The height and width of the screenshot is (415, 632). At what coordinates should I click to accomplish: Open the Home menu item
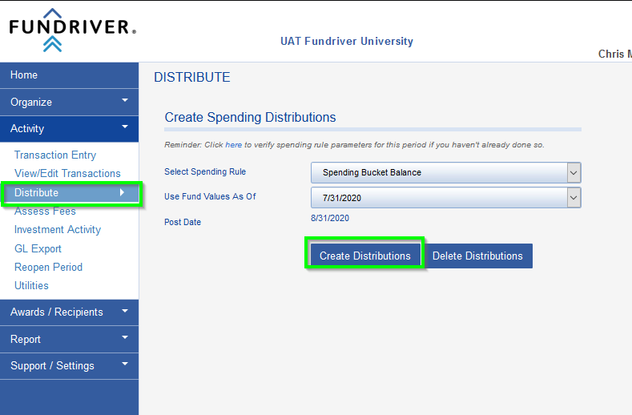pos(70,75)
